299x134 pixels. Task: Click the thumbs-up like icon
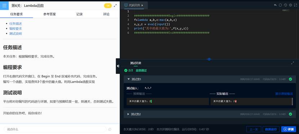pyautogui.click(x=110, y=129)
